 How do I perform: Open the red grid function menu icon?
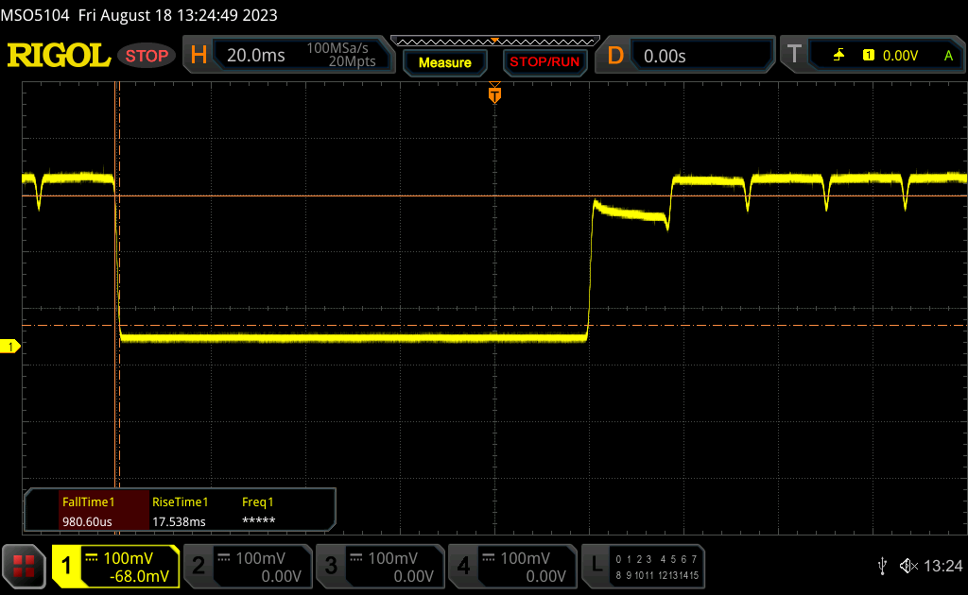click(24, 566)
